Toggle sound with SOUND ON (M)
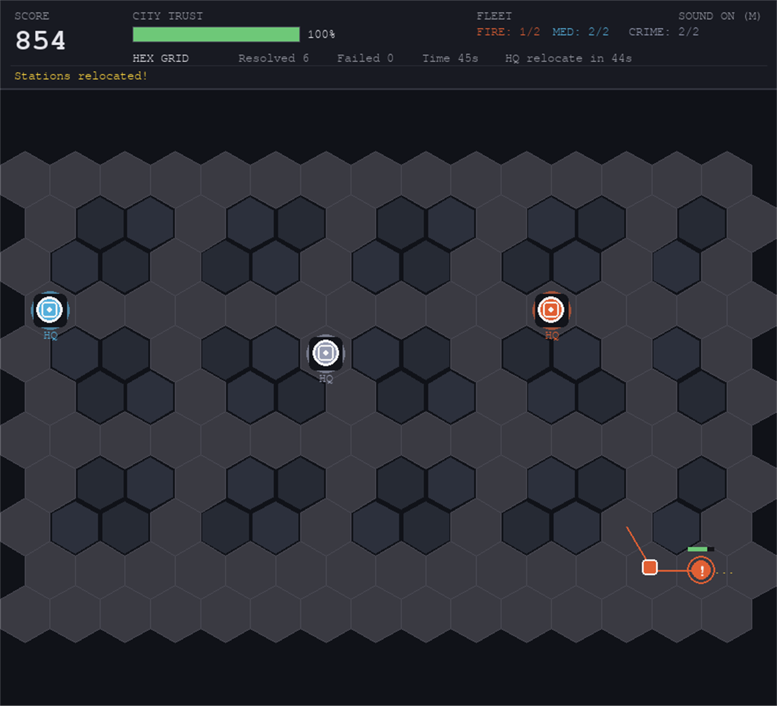 [719, 16]
